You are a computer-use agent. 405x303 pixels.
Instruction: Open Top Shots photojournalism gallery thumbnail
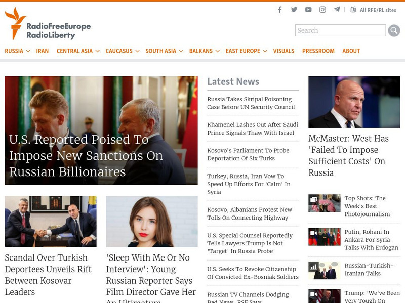coord(325,203)
